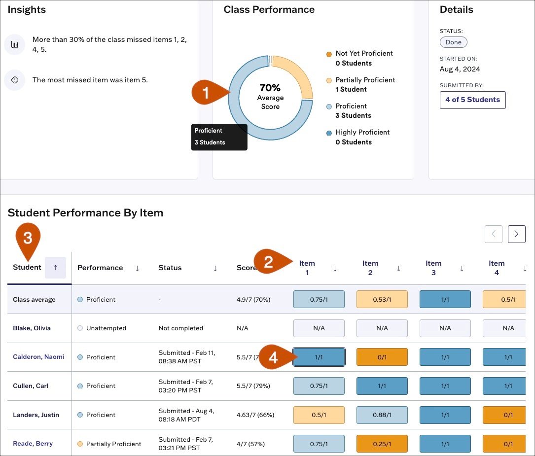535x456 pixels.
Task: Go to previous page of item columns
Action: (x=494, y=234)
